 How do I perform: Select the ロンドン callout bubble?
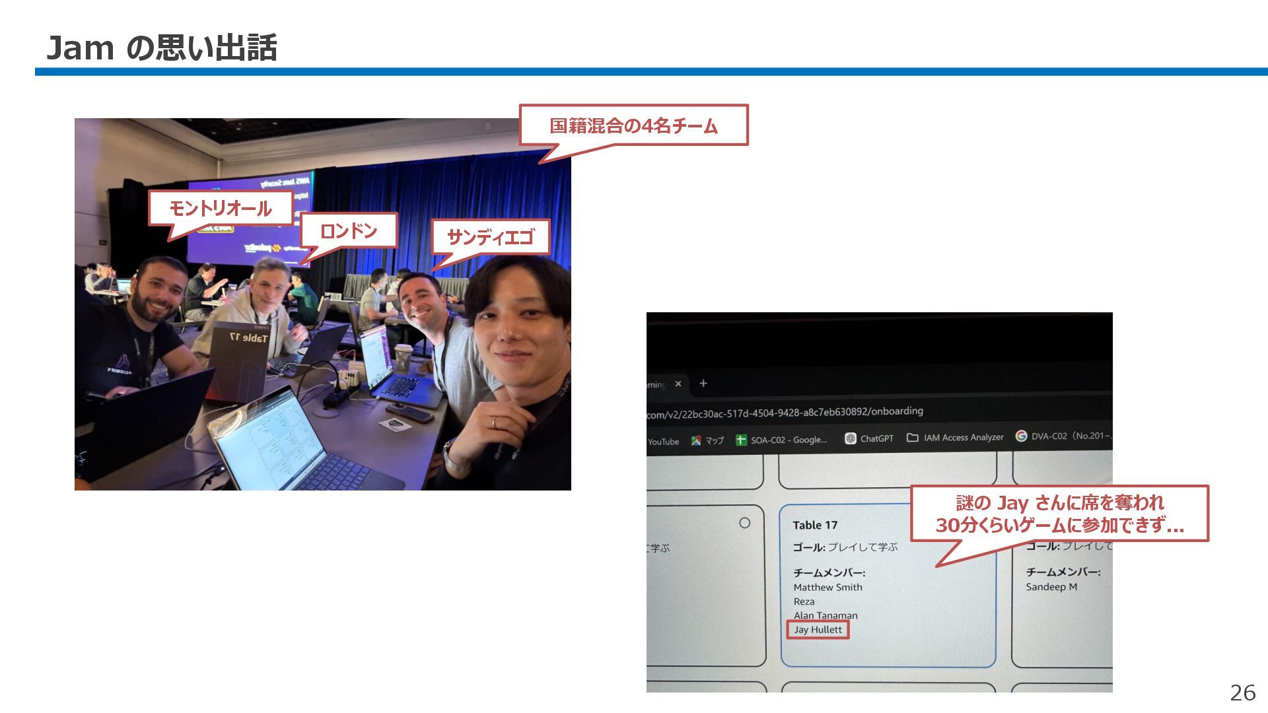point(349,230)
